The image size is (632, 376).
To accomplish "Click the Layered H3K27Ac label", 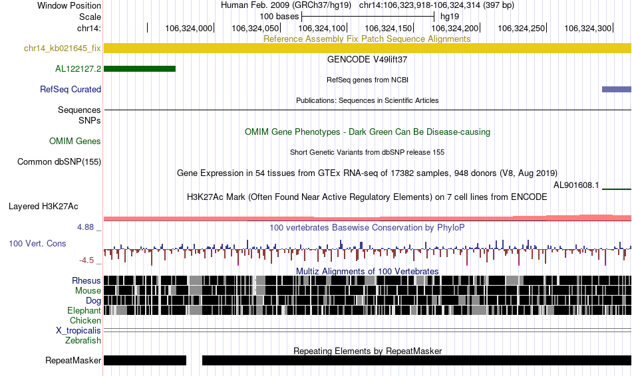I will pyautogui.click(x=43, y=207).
